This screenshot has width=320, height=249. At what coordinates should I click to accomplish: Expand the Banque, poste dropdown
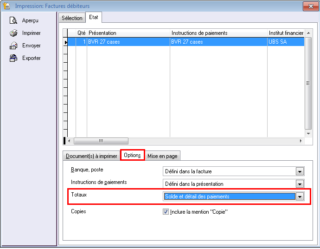(x=300, y=171)
